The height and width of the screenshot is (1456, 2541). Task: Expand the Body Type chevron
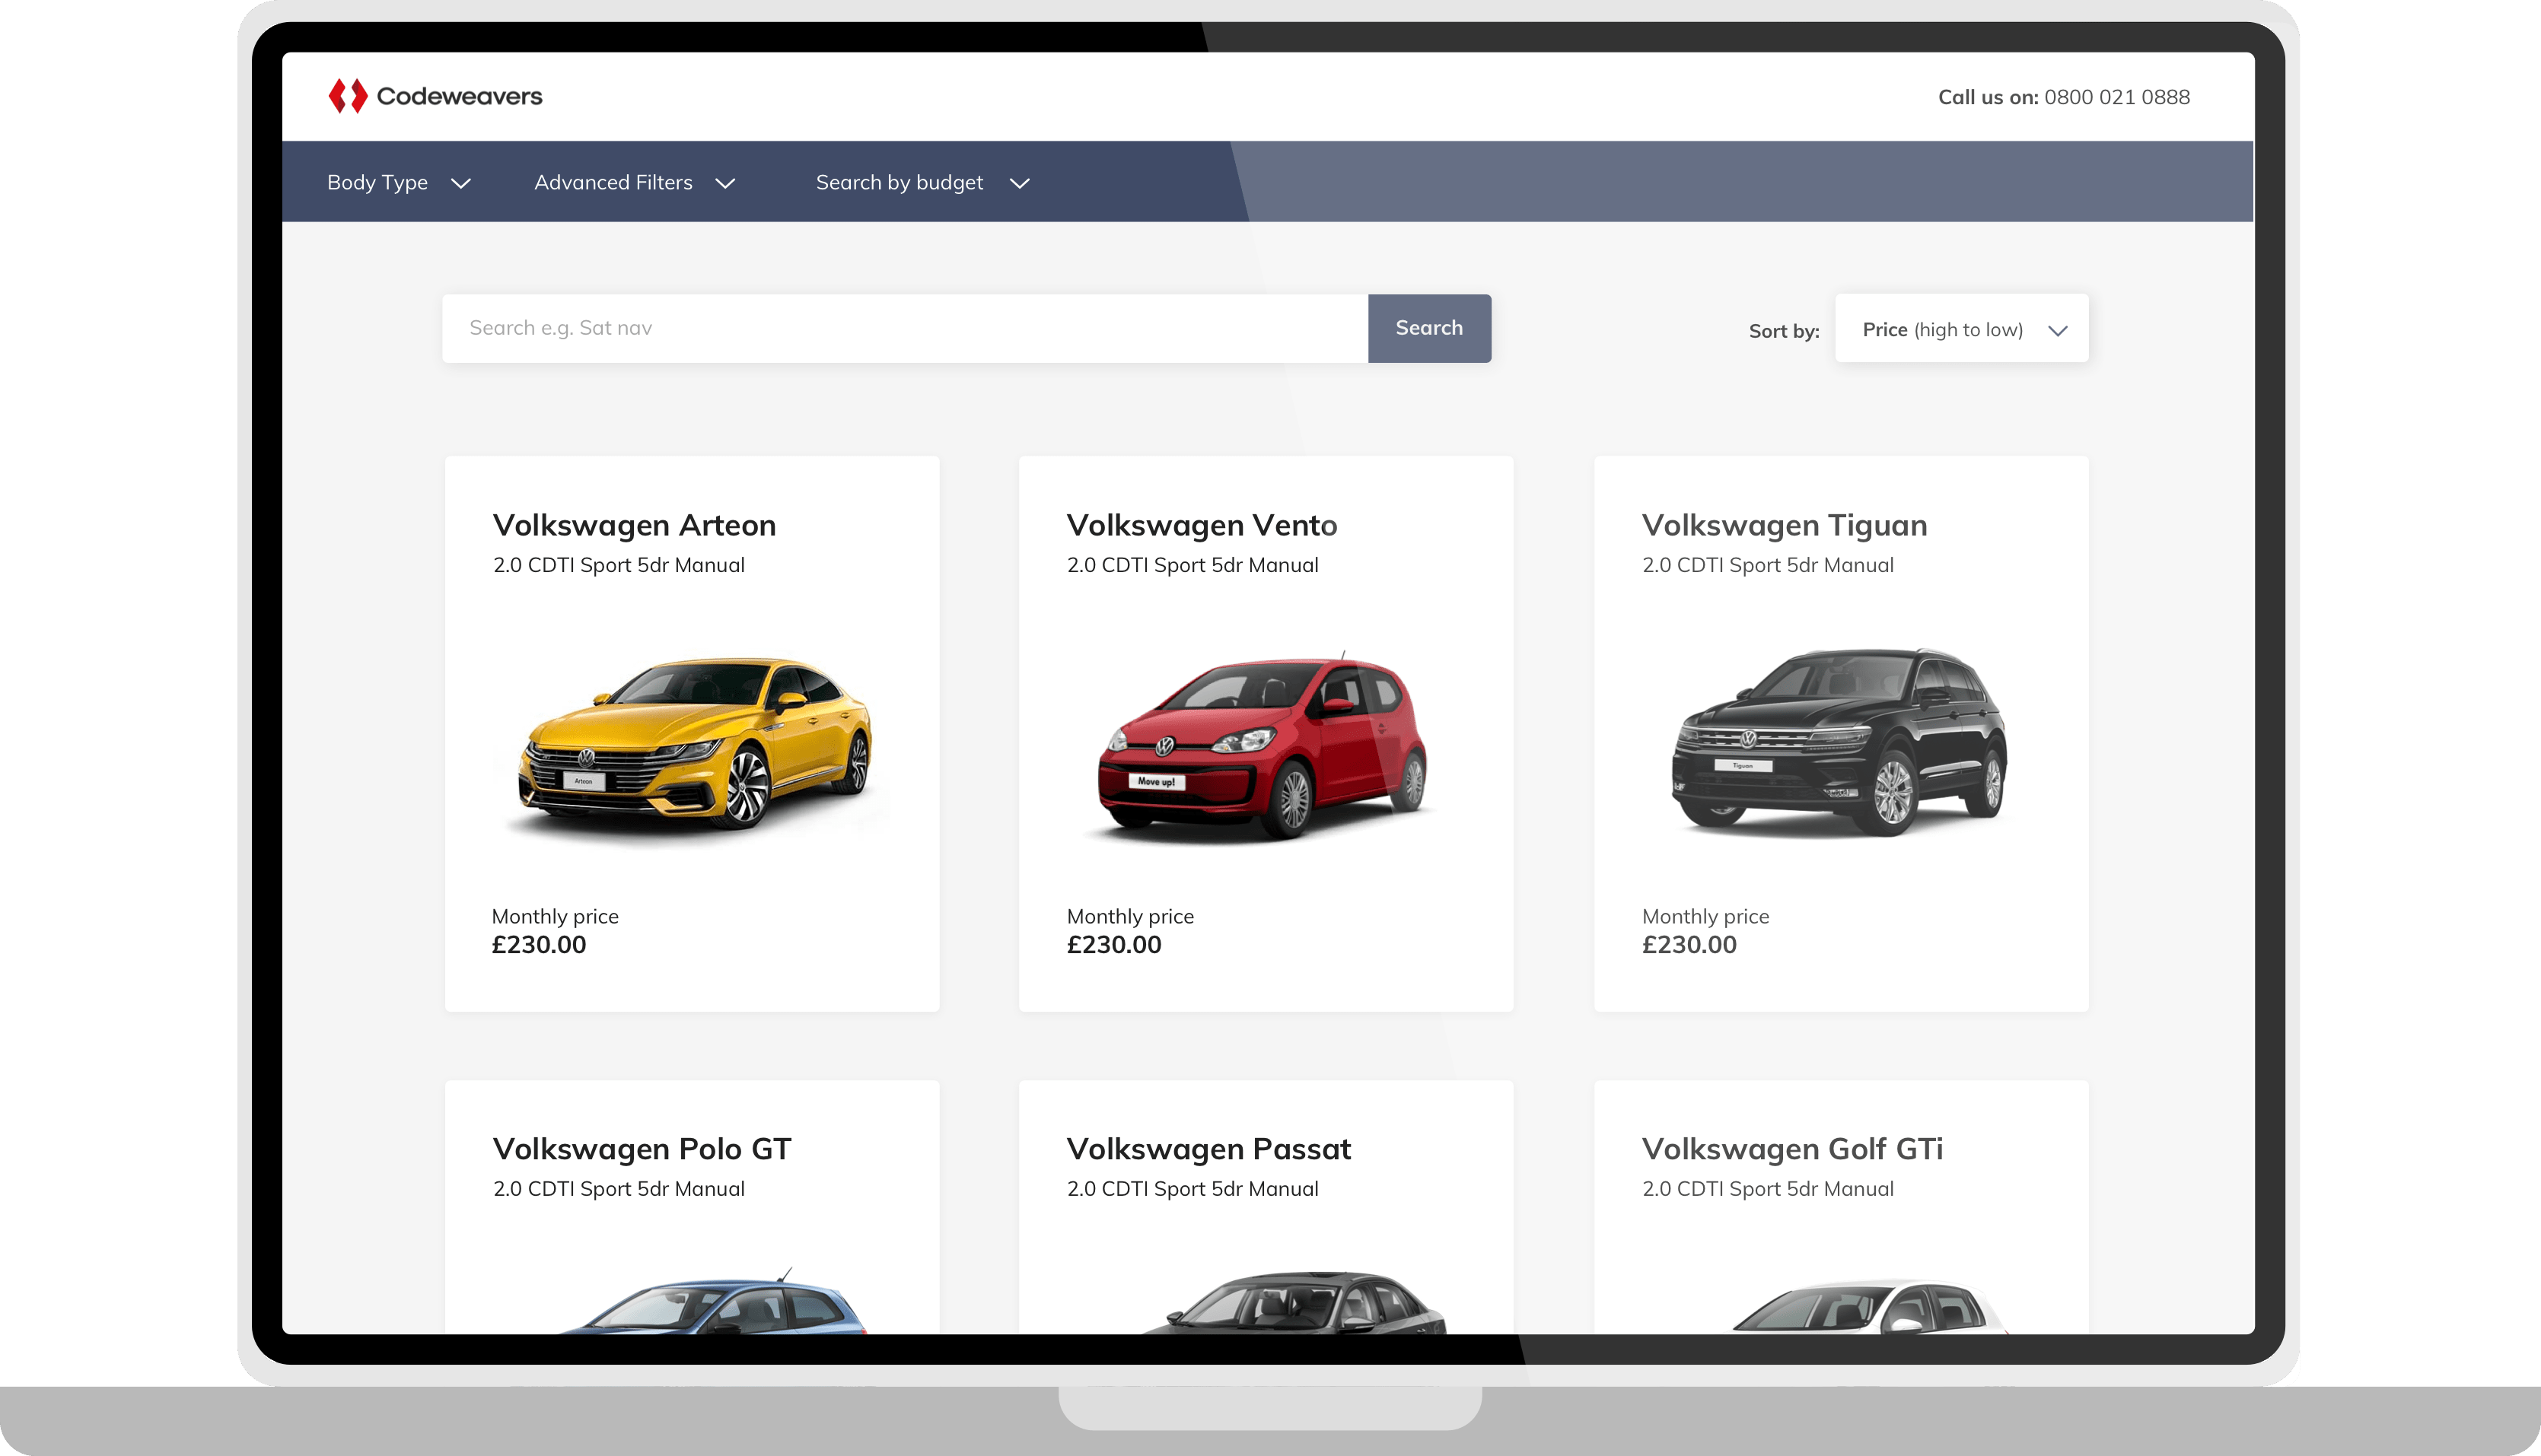click(x=461, y=183)
